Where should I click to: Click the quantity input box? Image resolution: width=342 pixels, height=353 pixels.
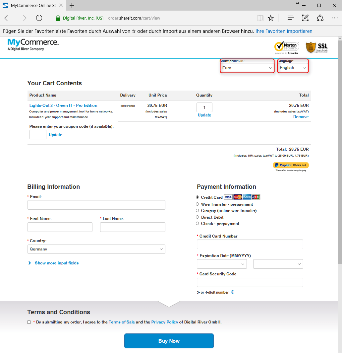(x=204, y=107)
